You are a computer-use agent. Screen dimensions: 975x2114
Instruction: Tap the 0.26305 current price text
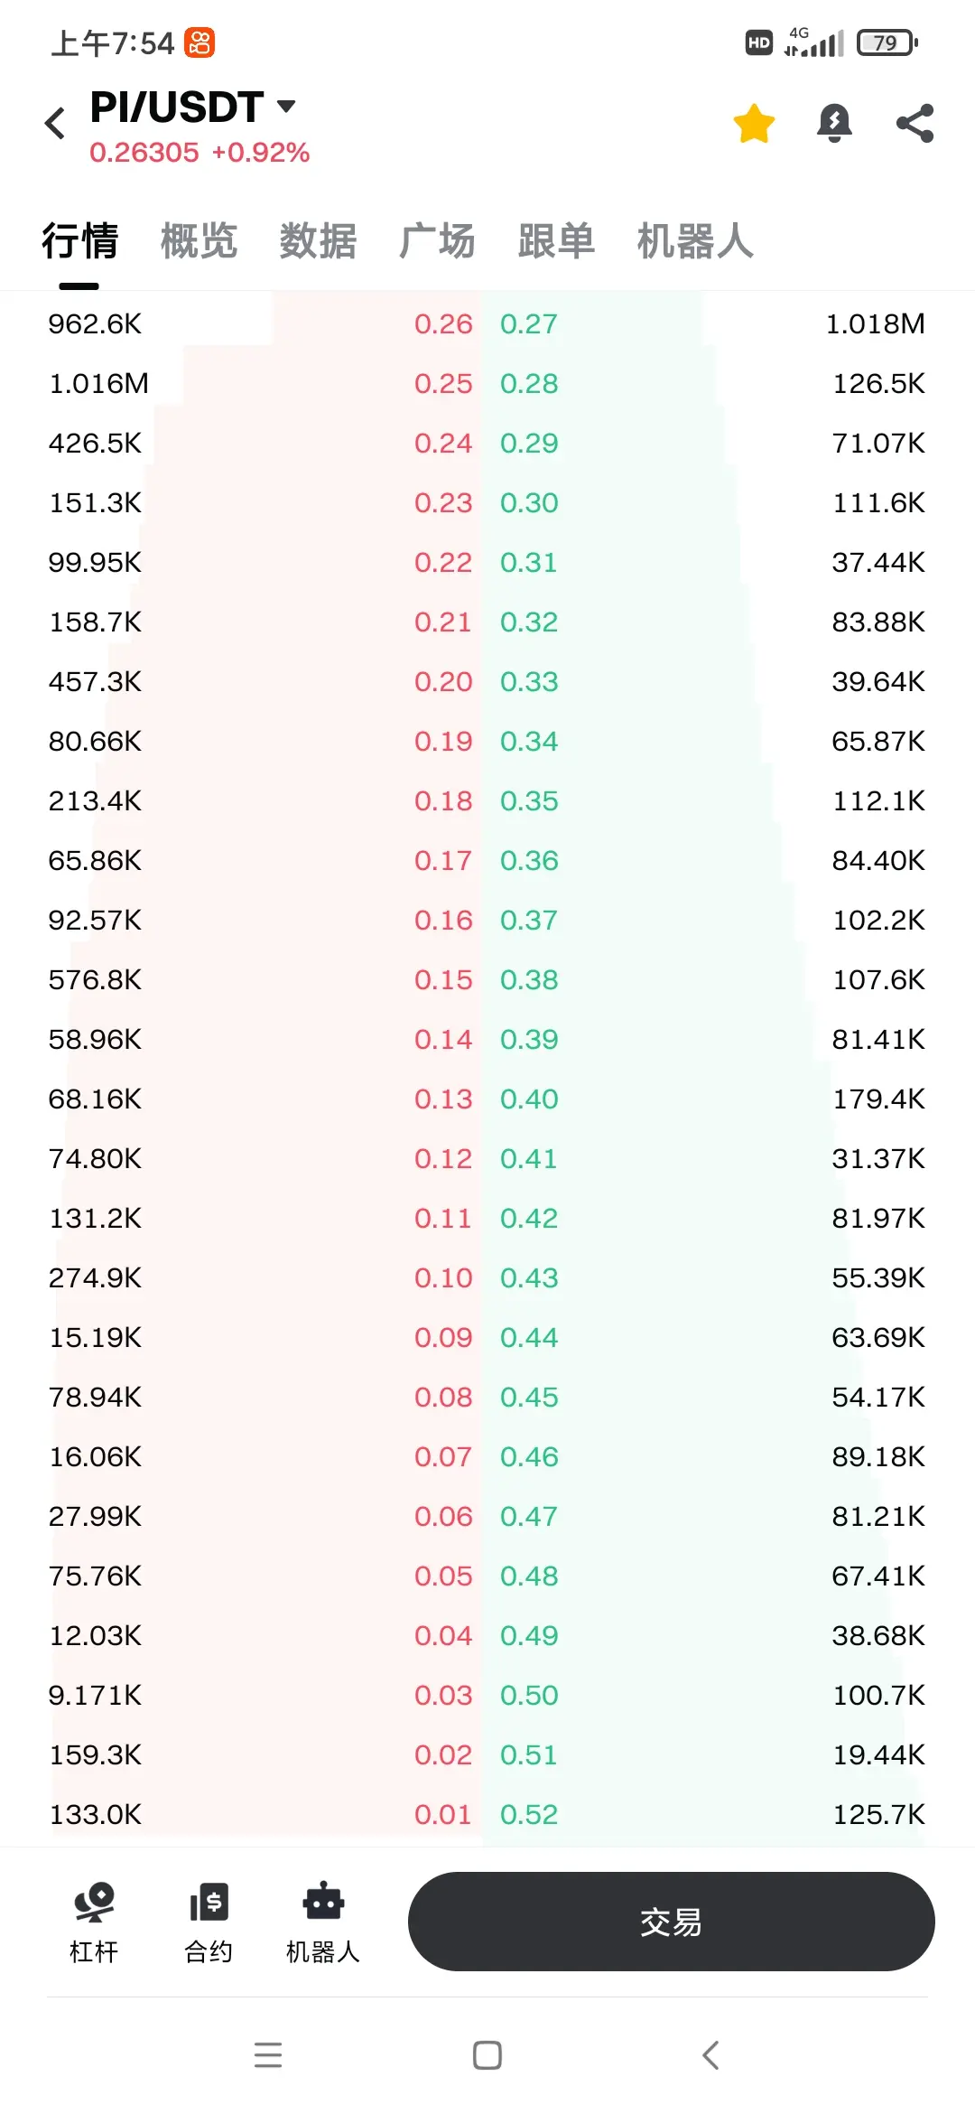pos(144,152)
